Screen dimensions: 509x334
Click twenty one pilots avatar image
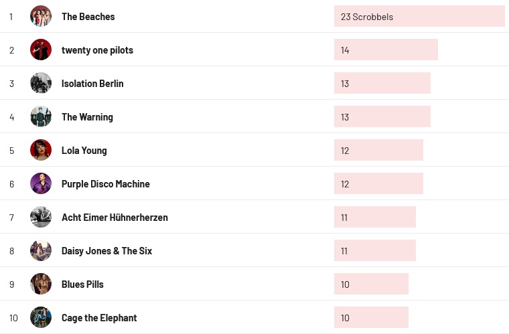(x=41, y=50)
